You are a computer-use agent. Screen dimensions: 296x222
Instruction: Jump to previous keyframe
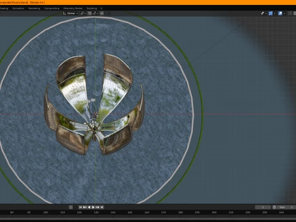coord(84,207)
